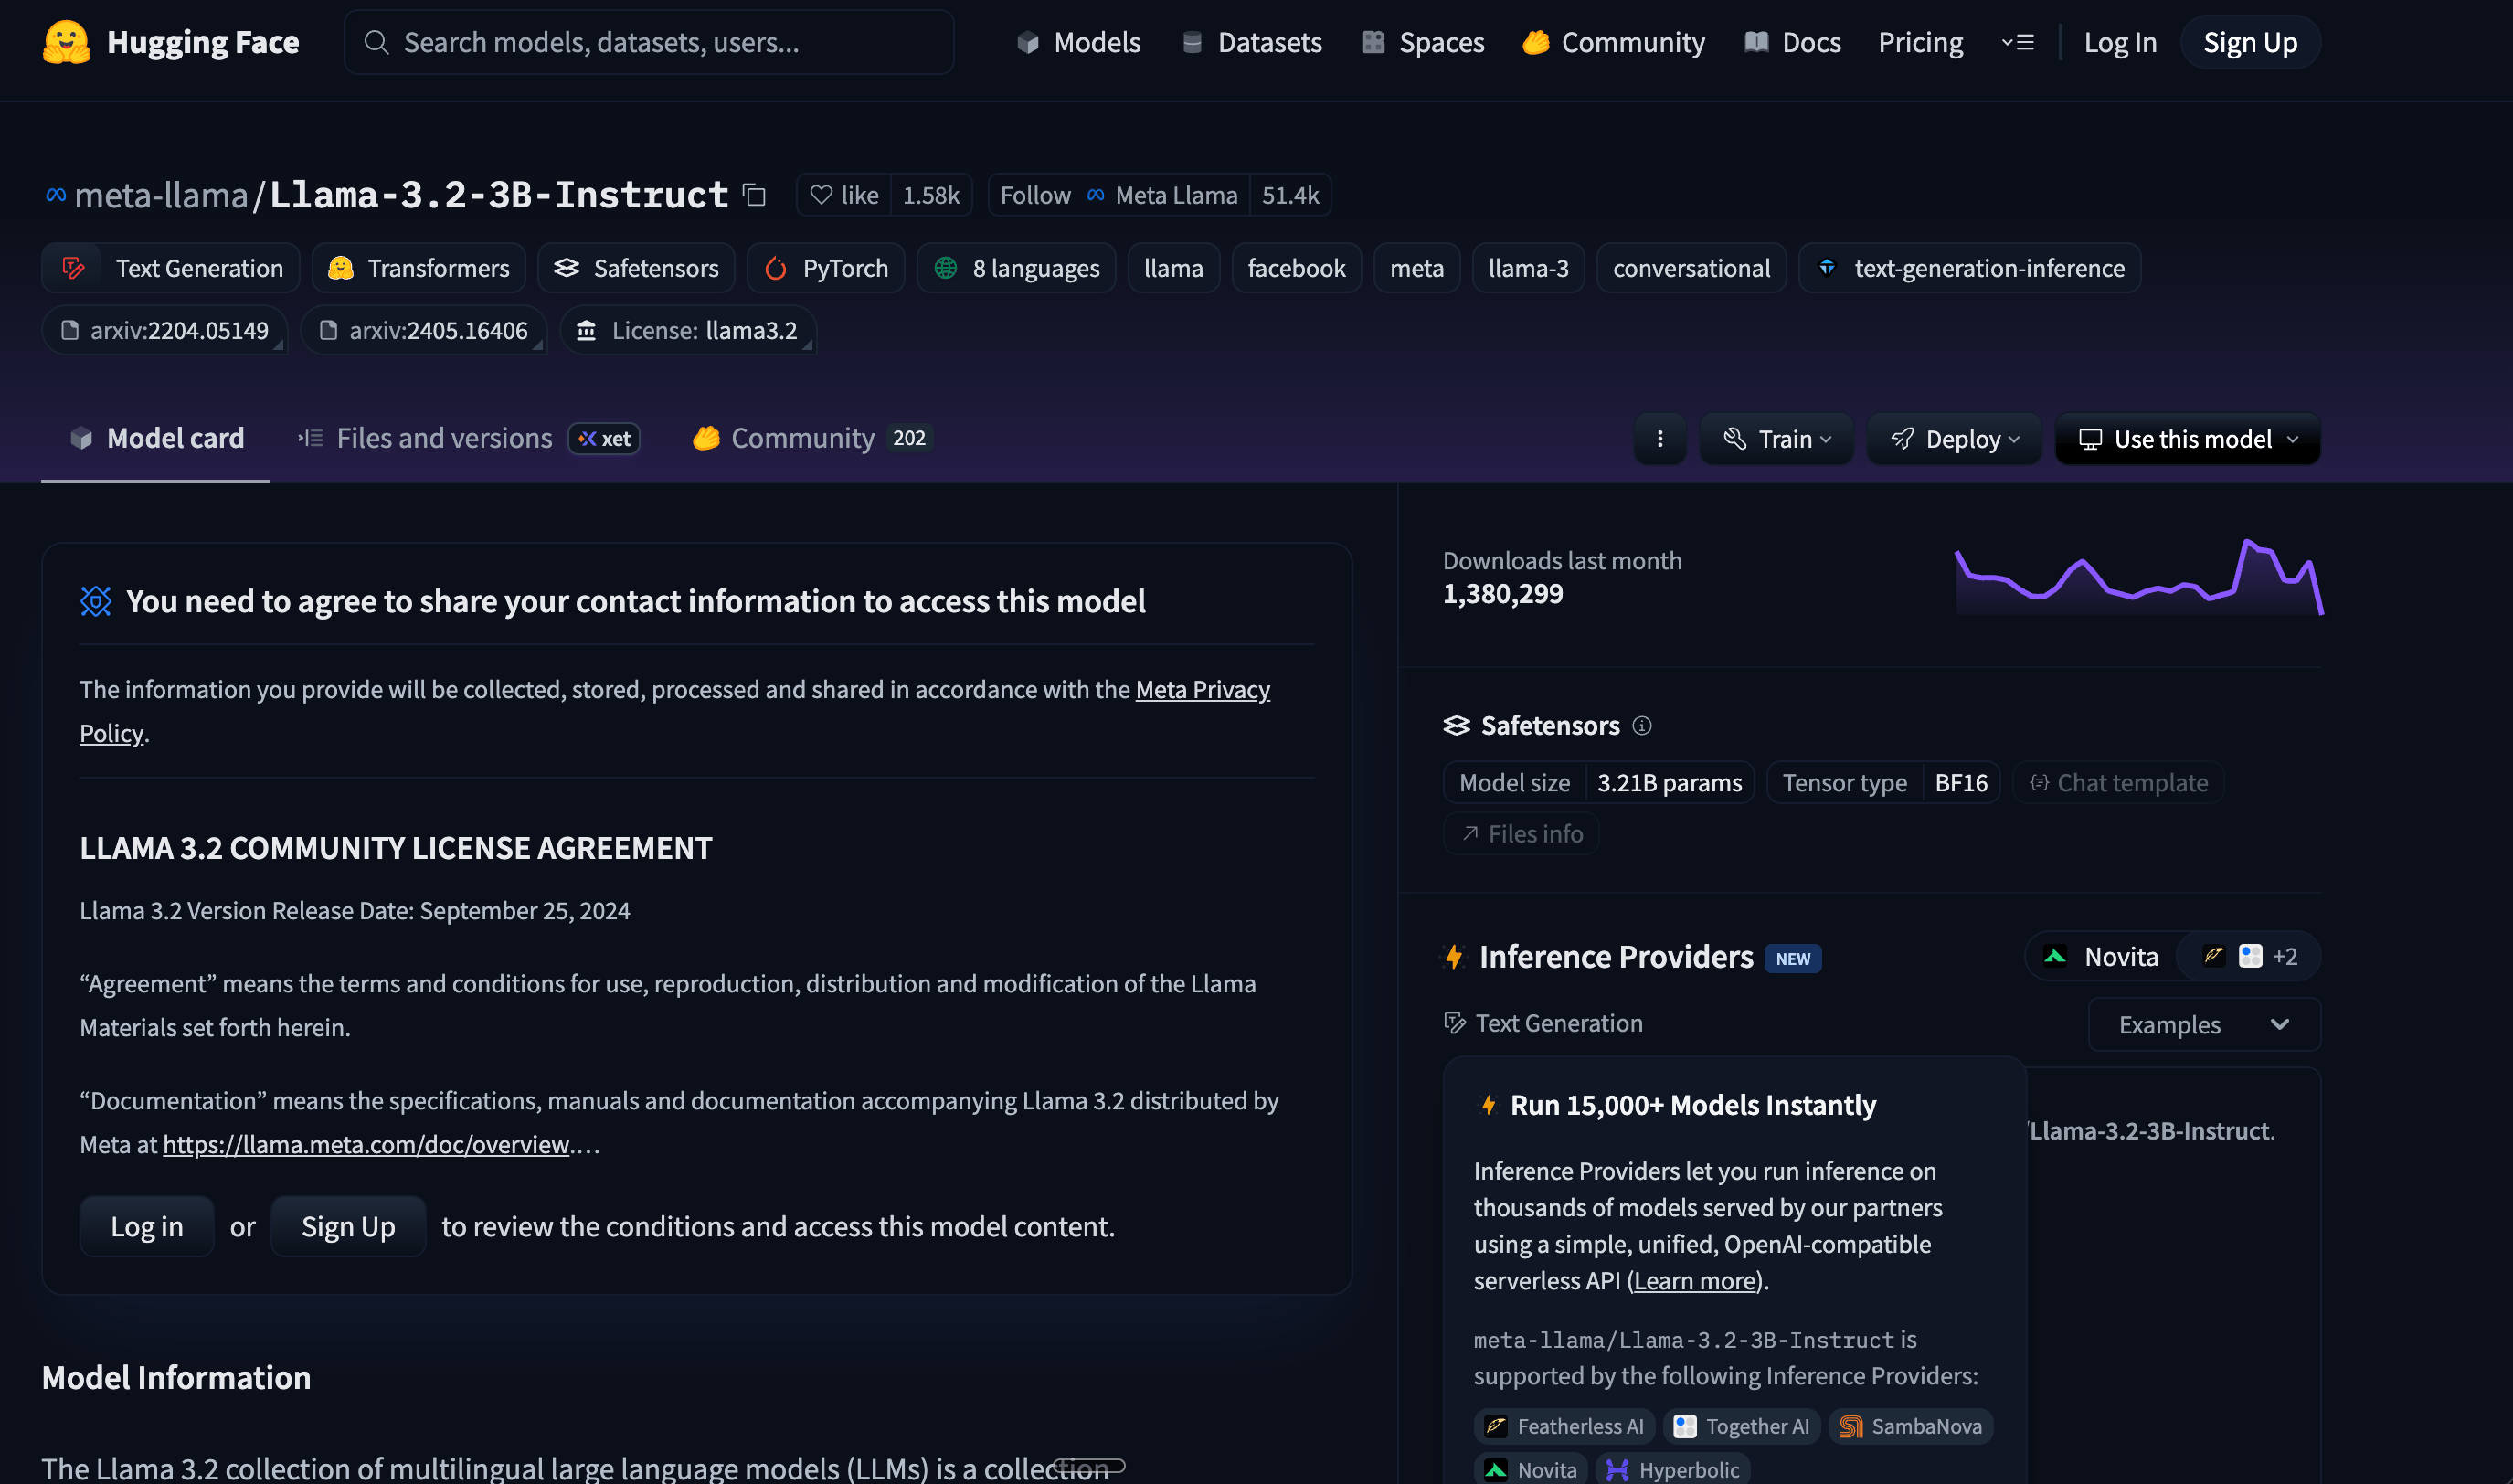The image size is (2513, 1484).
Task: Open the Text Generation task tag
Action: click(x=171, y=268)
